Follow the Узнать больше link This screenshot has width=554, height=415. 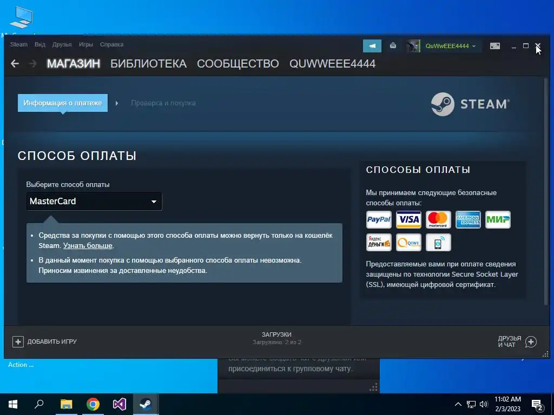[88, 246]
